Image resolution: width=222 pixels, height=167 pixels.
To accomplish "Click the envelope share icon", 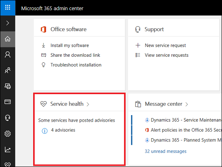I will 43,55.
